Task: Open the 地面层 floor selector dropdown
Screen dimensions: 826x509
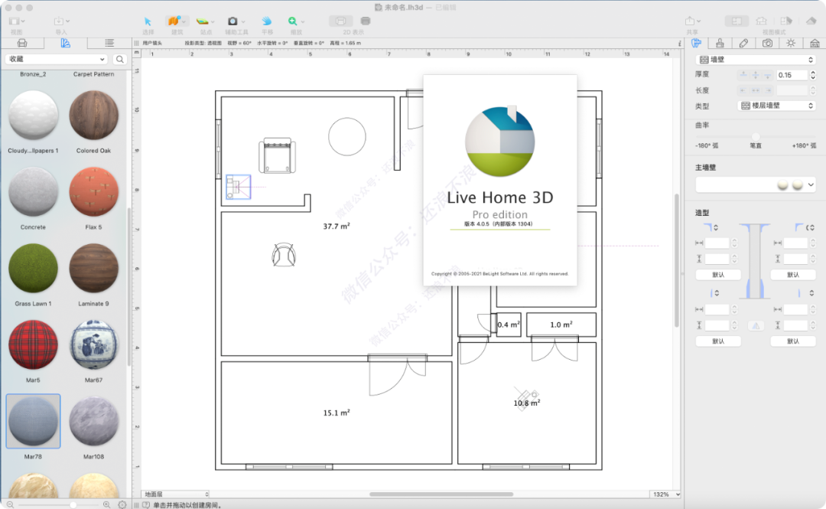Action: (176, 494)
